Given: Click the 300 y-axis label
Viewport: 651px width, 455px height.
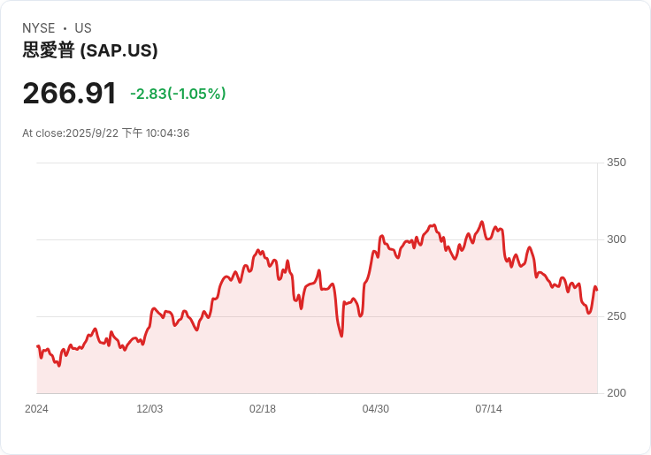Looking at the screenshot, I should pos(617,239).
